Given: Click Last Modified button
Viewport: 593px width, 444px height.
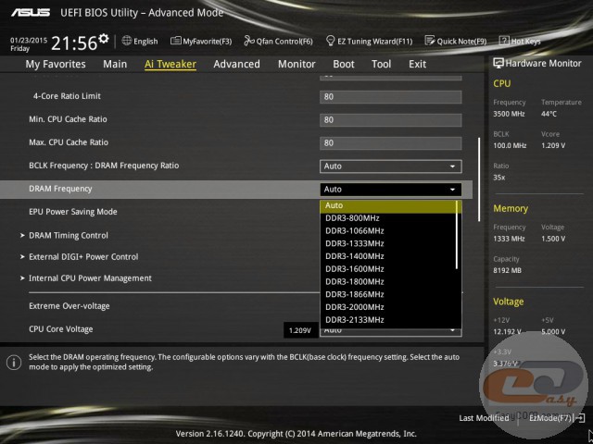Looking at the screenshot, I should coord(484,418).
